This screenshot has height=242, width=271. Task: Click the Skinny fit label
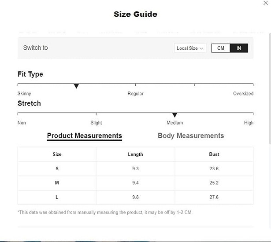click(x=24, y=94)
